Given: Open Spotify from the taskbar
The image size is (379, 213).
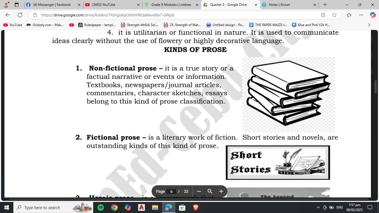Looking at the screenshot, I should tap(101, 207).
